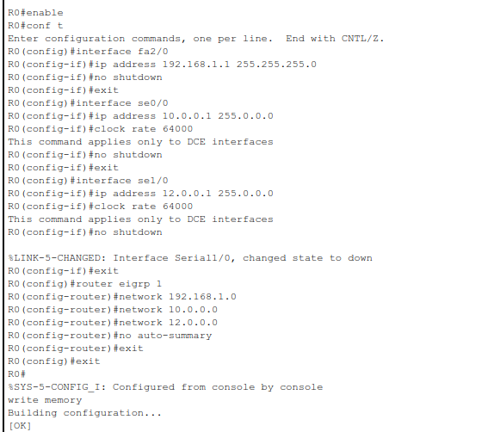
Task: Click the 'network 192.168.1.0' line
Action: click(x=122, y=297)
